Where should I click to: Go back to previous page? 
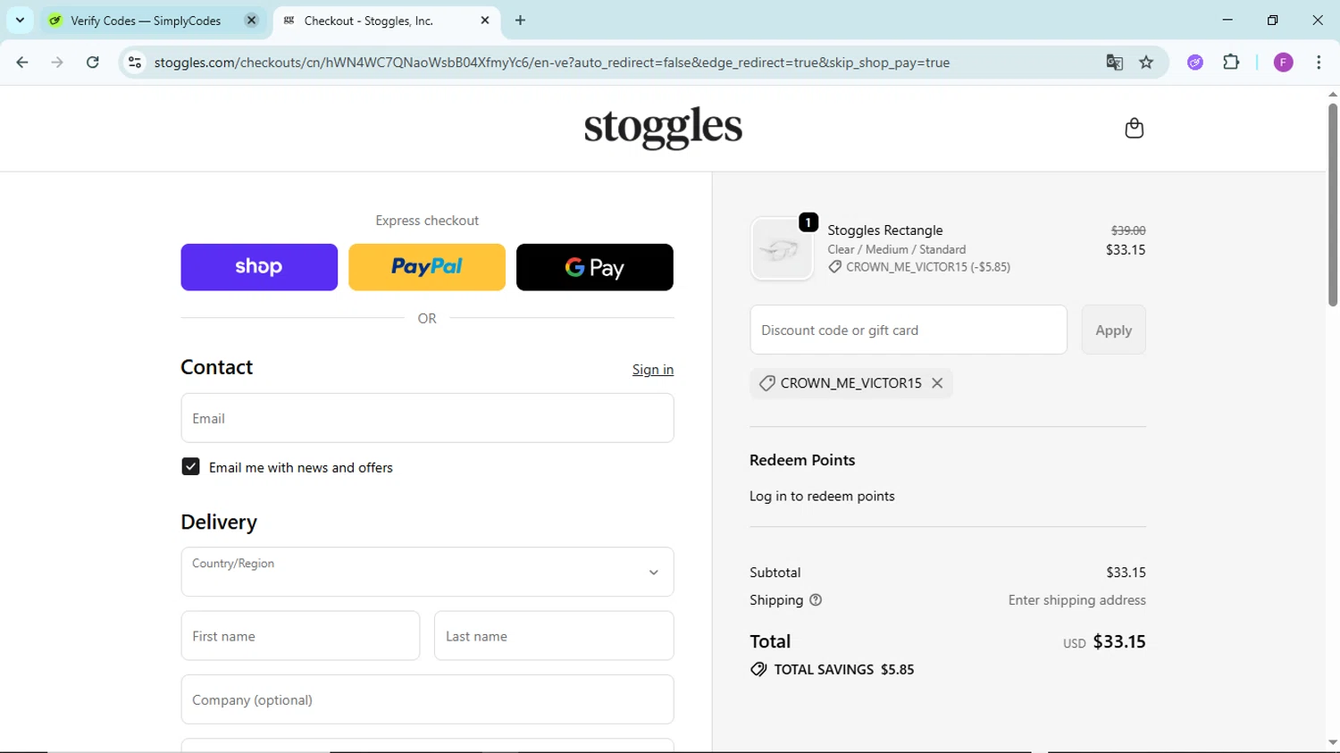(x=22, y=63)
